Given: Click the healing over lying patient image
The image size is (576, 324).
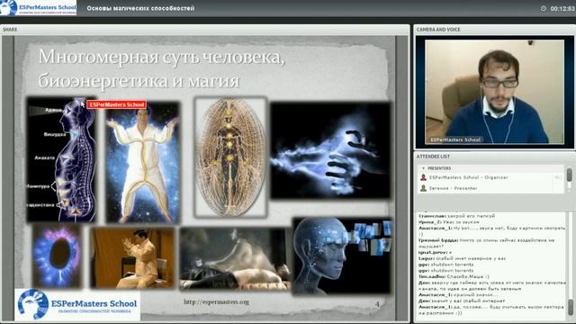Looking at the screenshot, I should click(235, 259).
